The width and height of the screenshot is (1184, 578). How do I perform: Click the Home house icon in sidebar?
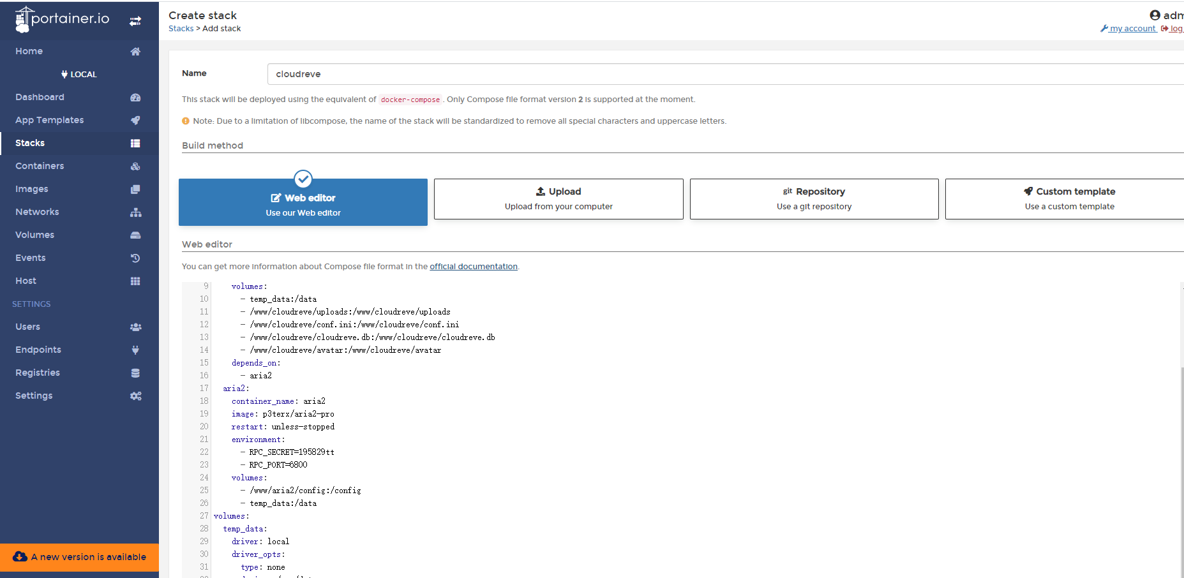point(135,52)
